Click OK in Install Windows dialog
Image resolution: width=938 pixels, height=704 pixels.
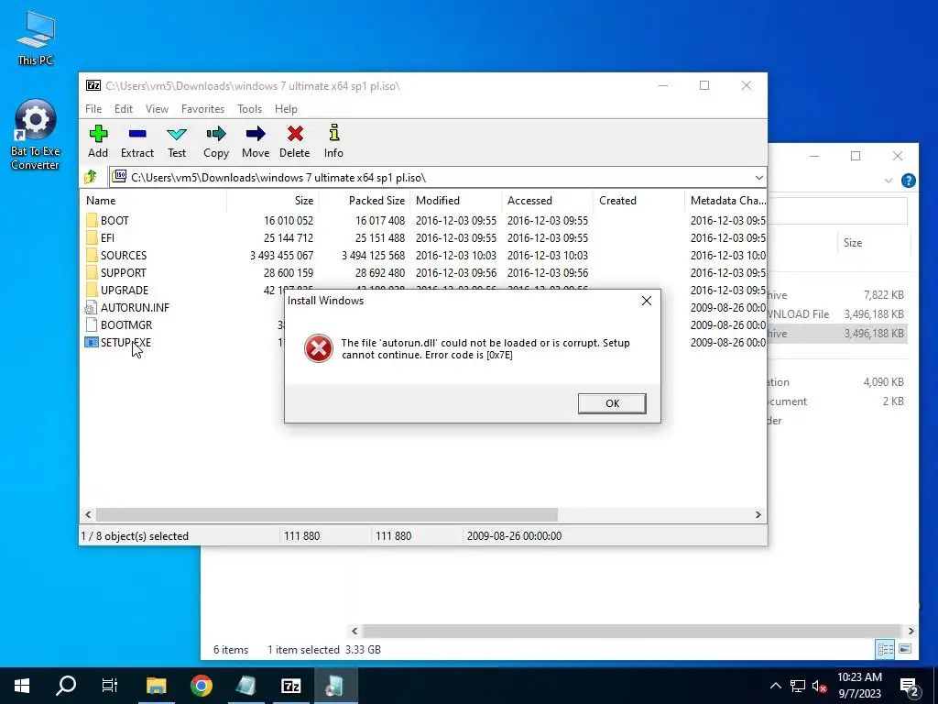tap(612, 403)
